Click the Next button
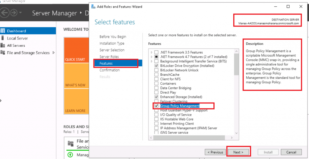 (x=238, y=152)
